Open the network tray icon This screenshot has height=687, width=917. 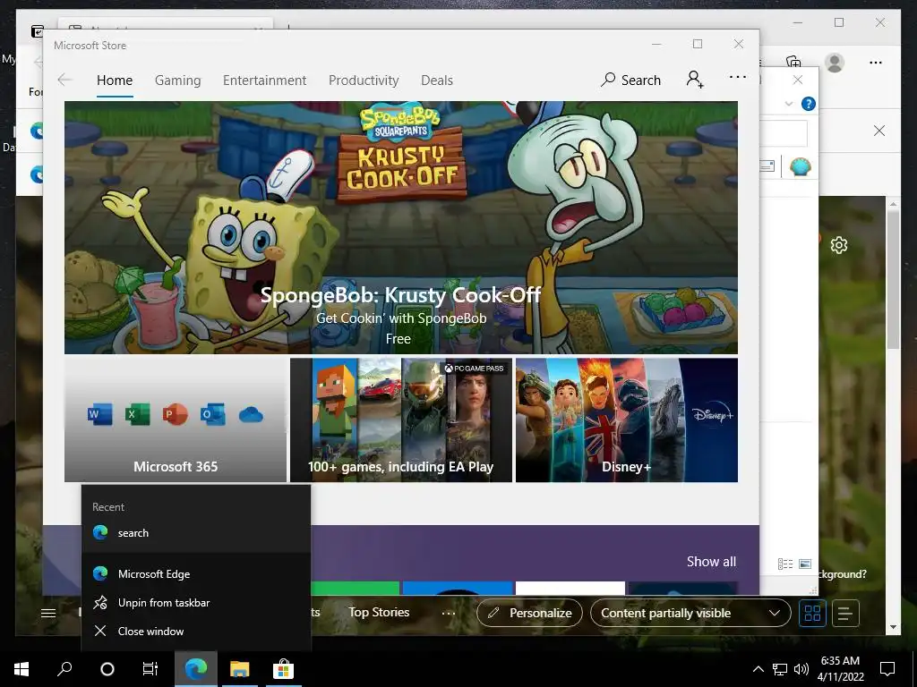pyautogui.click(x=780, y=669)
